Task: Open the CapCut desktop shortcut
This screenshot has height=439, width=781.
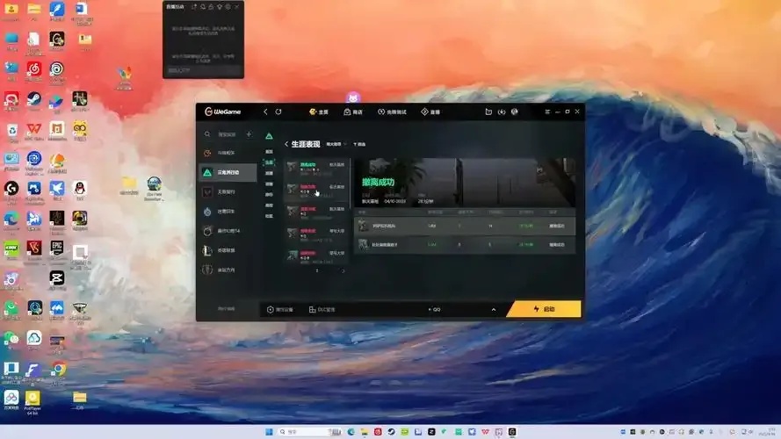Action: click(57, 280)
